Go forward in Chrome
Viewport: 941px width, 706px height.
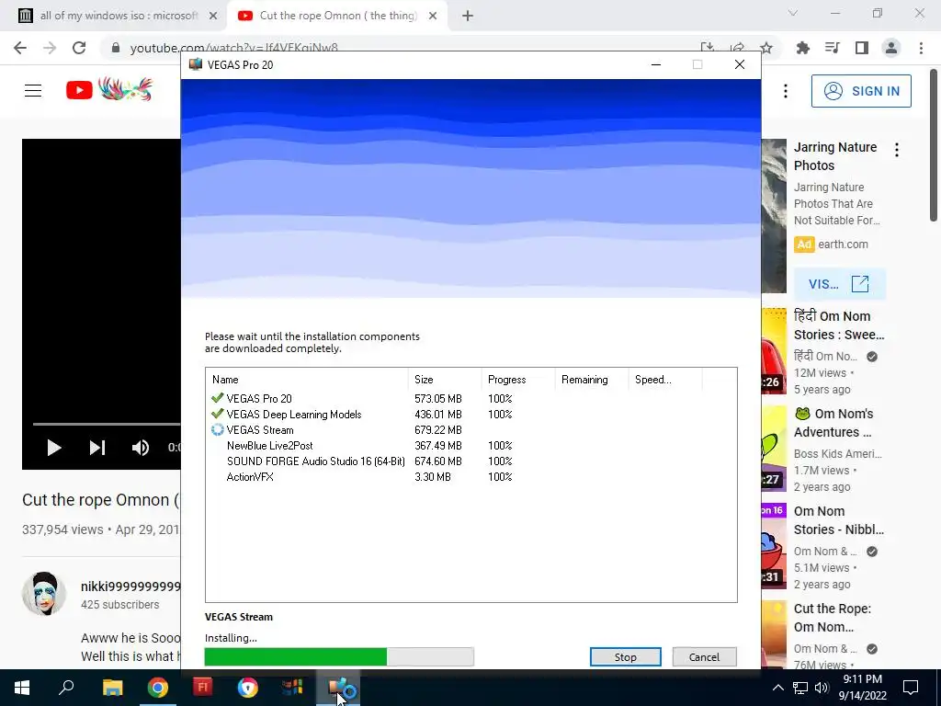50,48
